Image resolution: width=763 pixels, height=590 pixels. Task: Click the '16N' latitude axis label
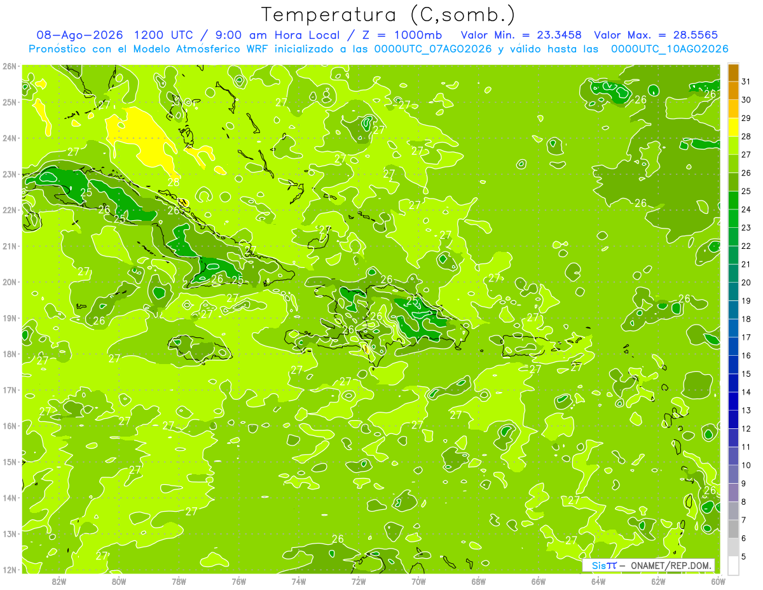[x=10, y=426]
